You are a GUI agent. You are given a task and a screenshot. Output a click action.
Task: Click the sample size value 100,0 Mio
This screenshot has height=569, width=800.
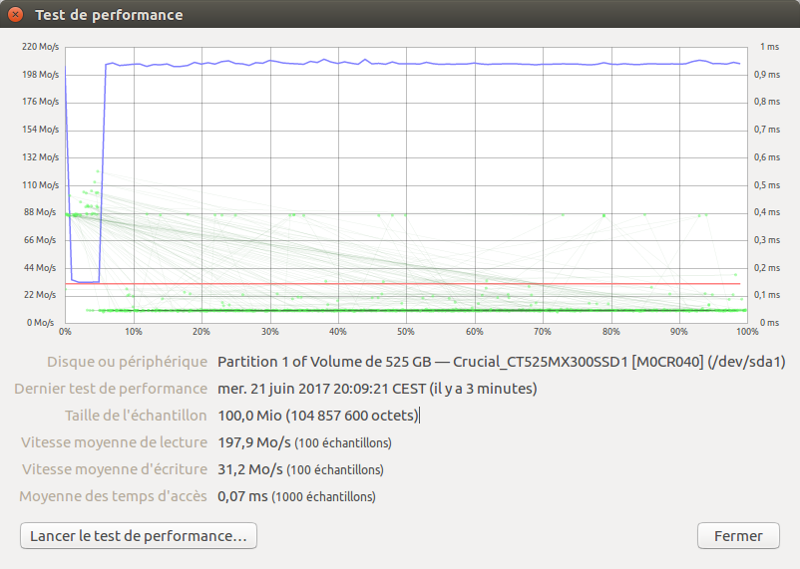318,416
